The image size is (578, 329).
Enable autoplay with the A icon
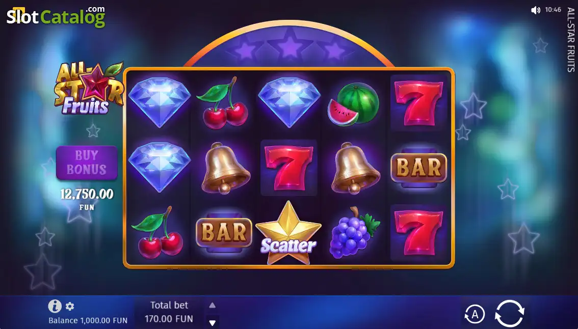tap(475, 314)
